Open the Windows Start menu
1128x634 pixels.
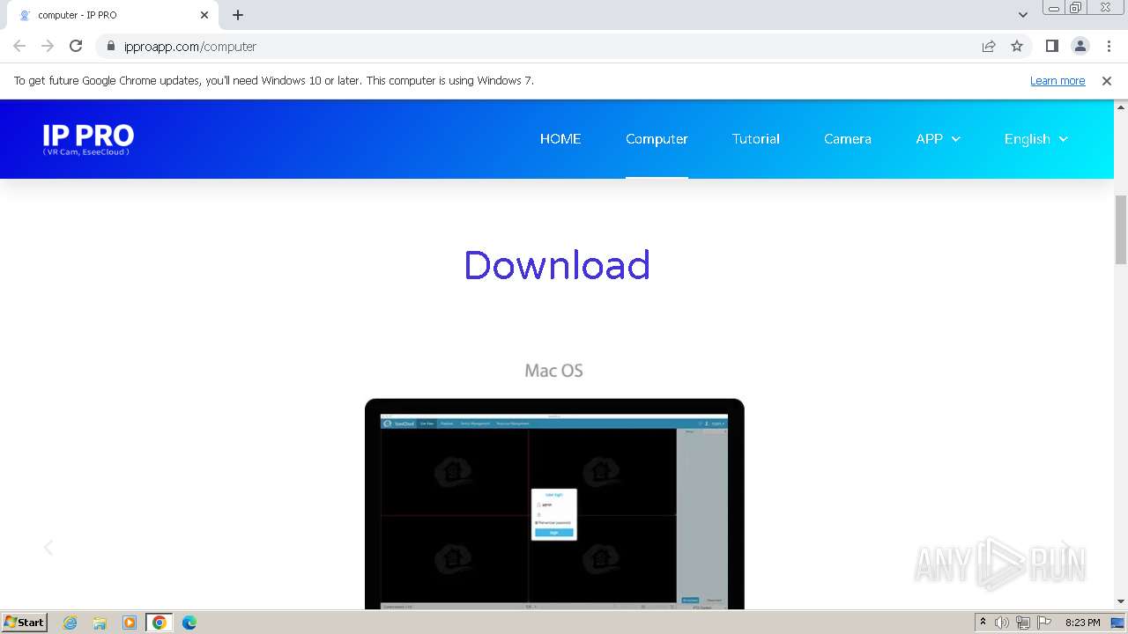25,623
